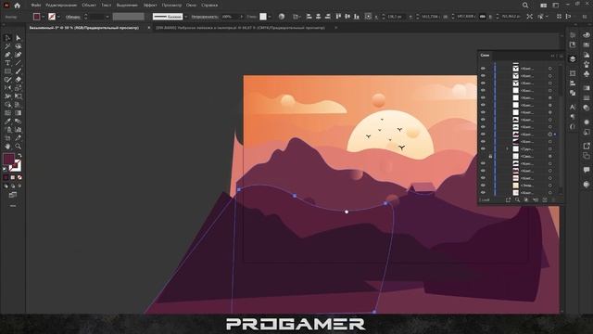This screenshot has height=334, width=593.
Task: Click Locate Object magnifier in Layers panel
Action: pyautogui.click(x=517, y=200)
